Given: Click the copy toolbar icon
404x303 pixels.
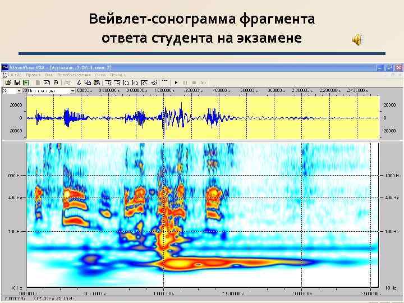Looking at the screenshot, I should tap(88, 82).
